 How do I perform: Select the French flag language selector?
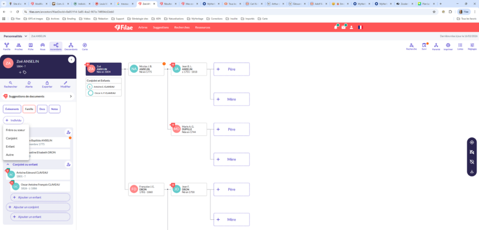(360, 28)
